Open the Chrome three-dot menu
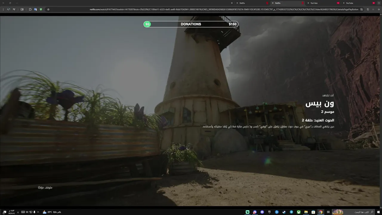 point(3,9)
